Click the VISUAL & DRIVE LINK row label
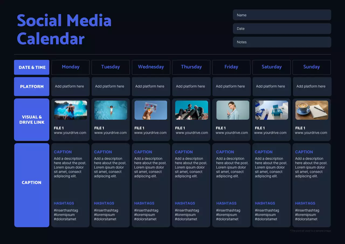 32,119
